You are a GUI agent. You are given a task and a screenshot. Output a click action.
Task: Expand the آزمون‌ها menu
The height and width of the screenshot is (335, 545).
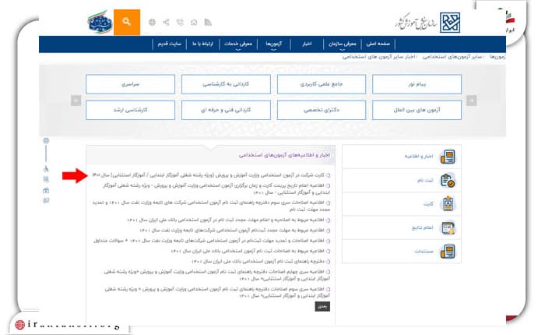(x=273, y=44)
